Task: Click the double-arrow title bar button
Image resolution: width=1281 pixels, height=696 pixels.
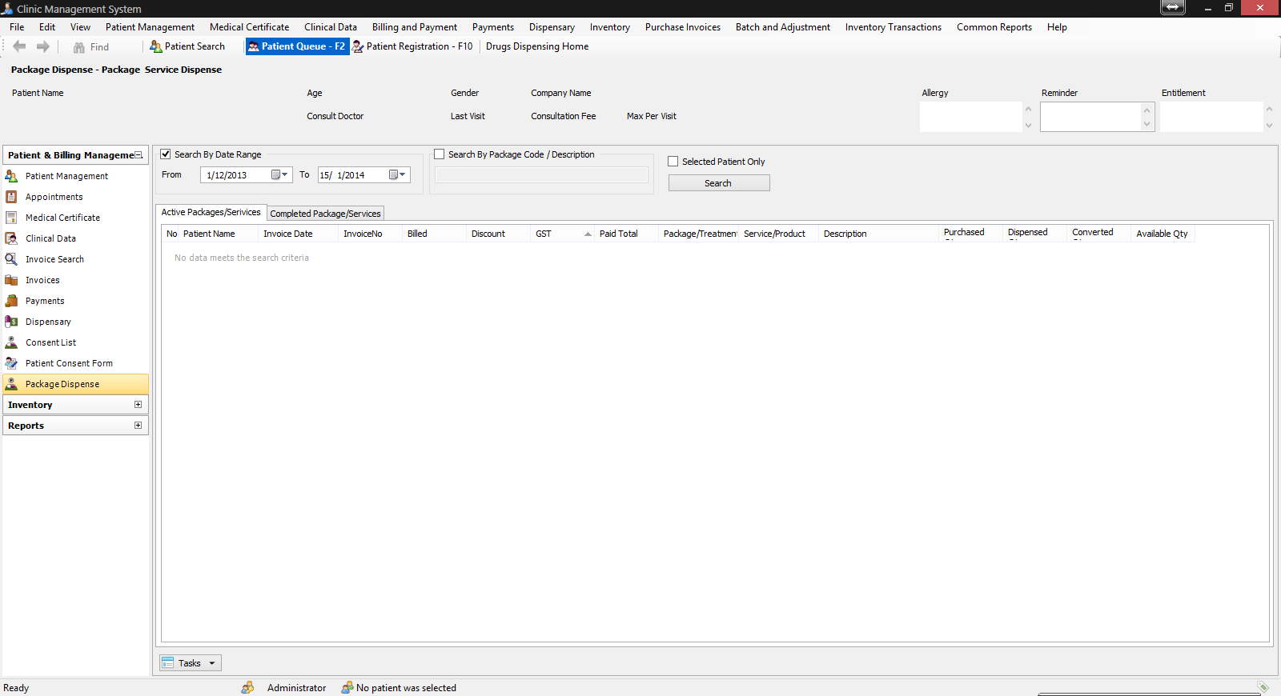Action: [1172, 7]
